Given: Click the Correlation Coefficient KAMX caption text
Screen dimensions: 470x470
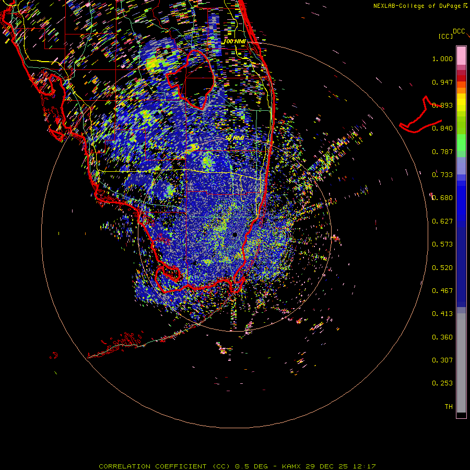Looking at the screenshot, I should tap(237, 466).
